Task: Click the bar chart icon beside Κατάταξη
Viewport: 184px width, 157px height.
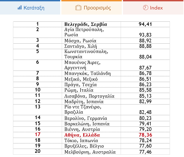Action: (20, 8)
